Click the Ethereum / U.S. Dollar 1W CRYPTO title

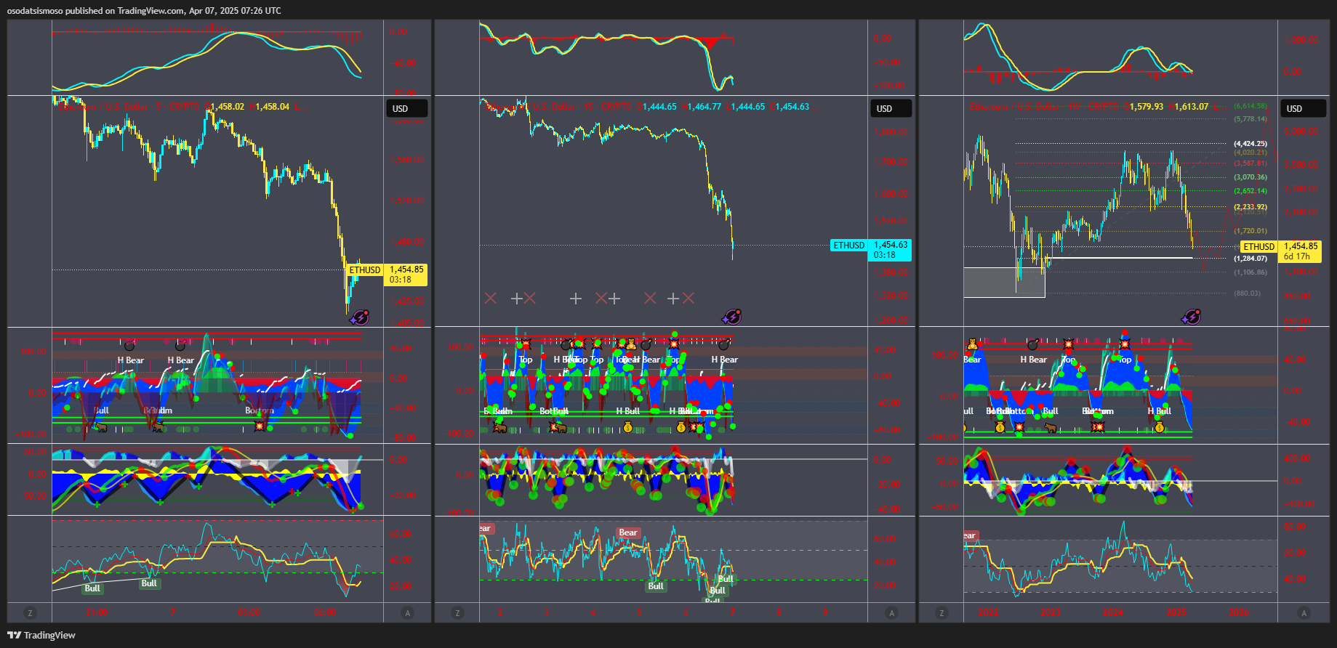click(1044, 107)
